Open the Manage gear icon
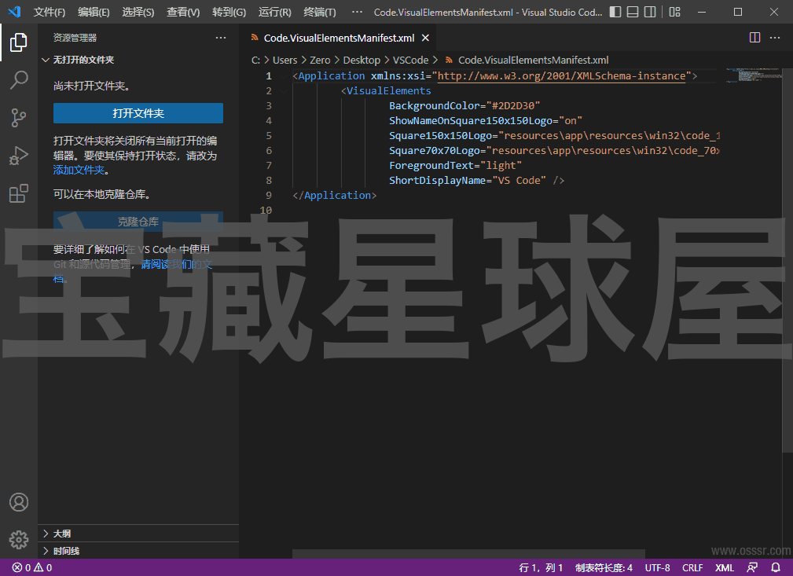The height and width of the screenshot is (576, 793). [x=19, y=540]
